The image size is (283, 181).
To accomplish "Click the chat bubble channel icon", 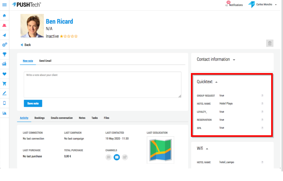I will tap(108, 157).
